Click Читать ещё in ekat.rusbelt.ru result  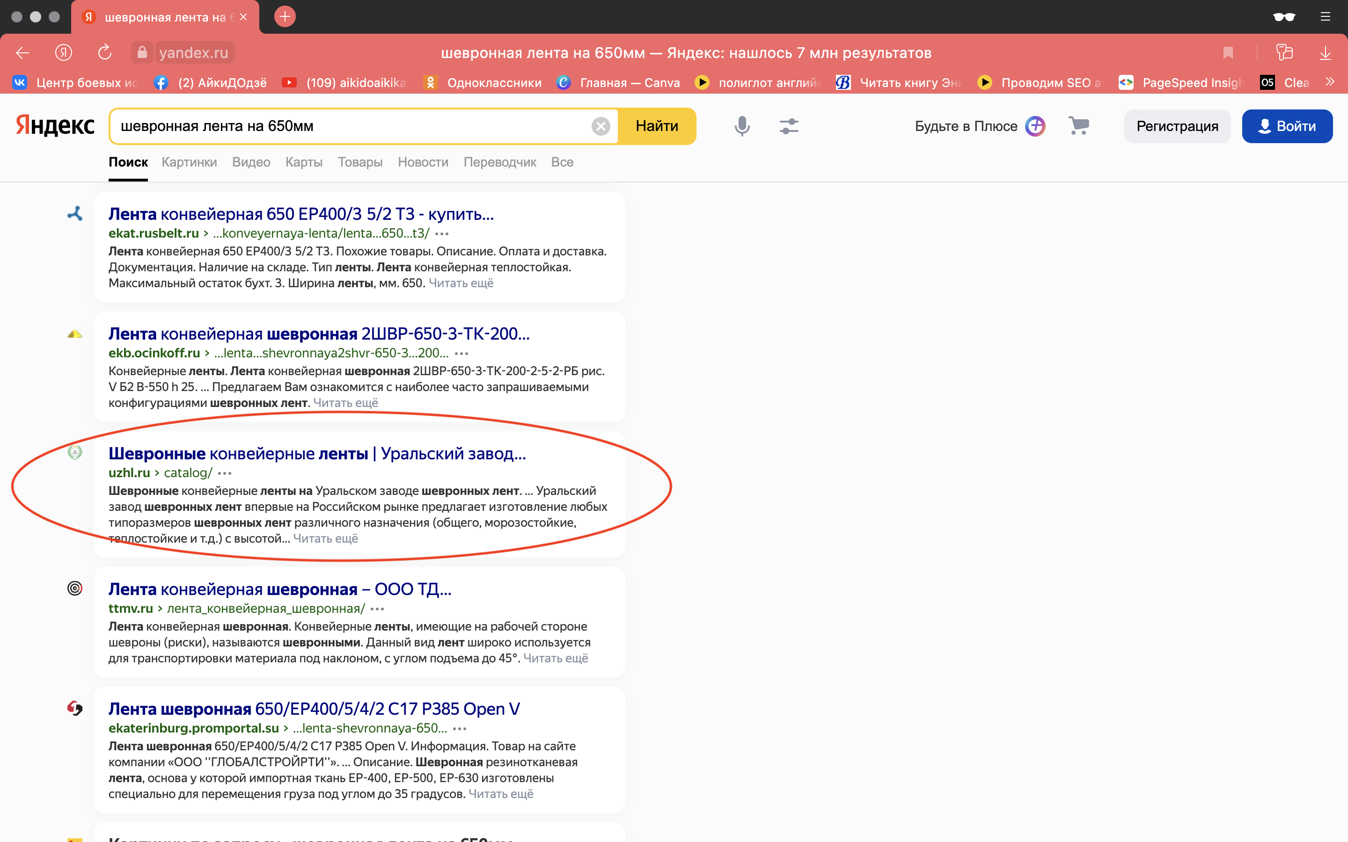[x=461, y=283]
